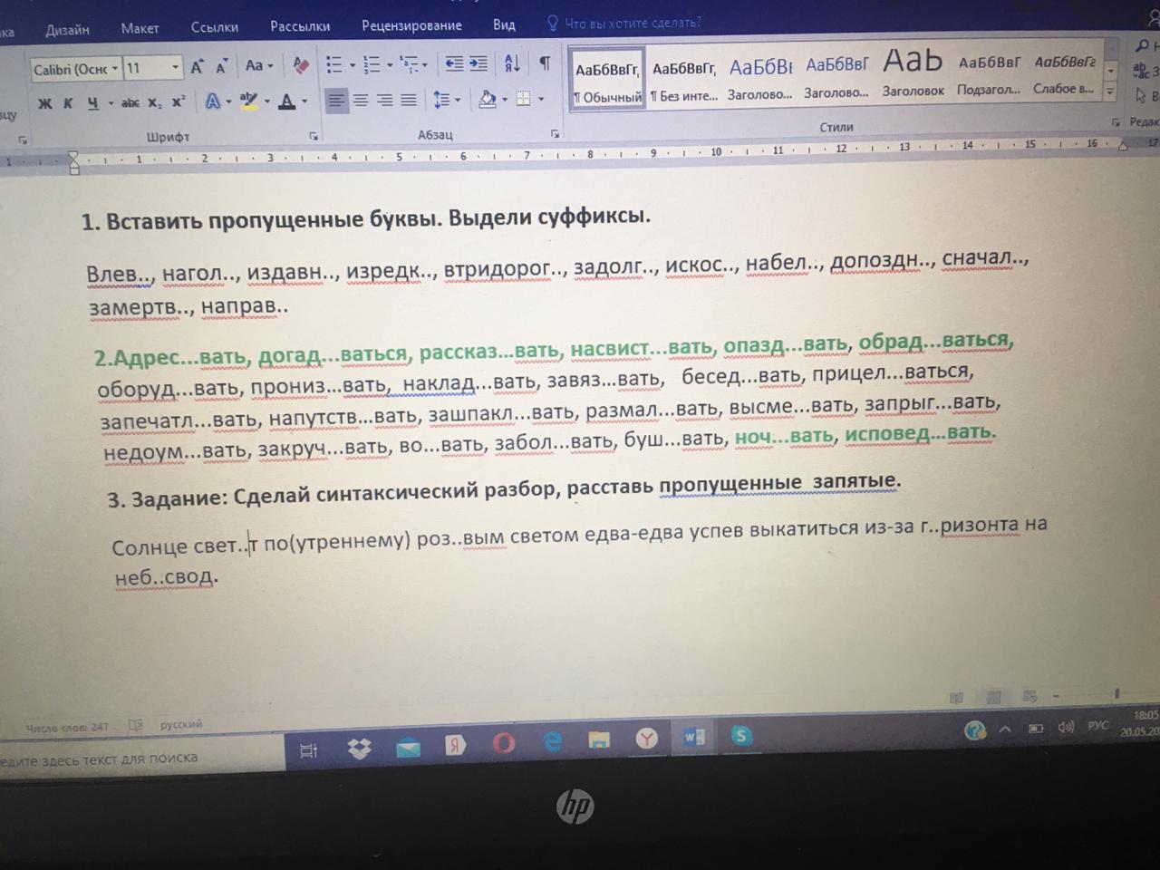Decrease paragraph indent
This screenshot has width=1160, height=870.
click(454, 63)
